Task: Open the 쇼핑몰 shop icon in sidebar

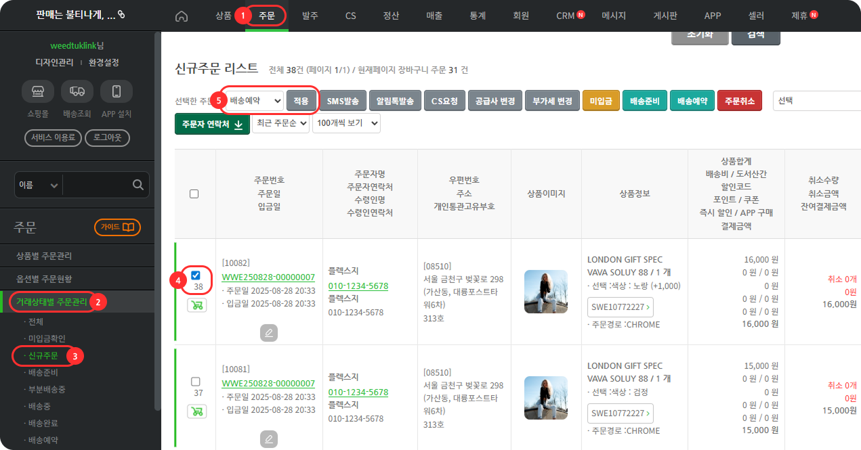Action: (38, 91)
